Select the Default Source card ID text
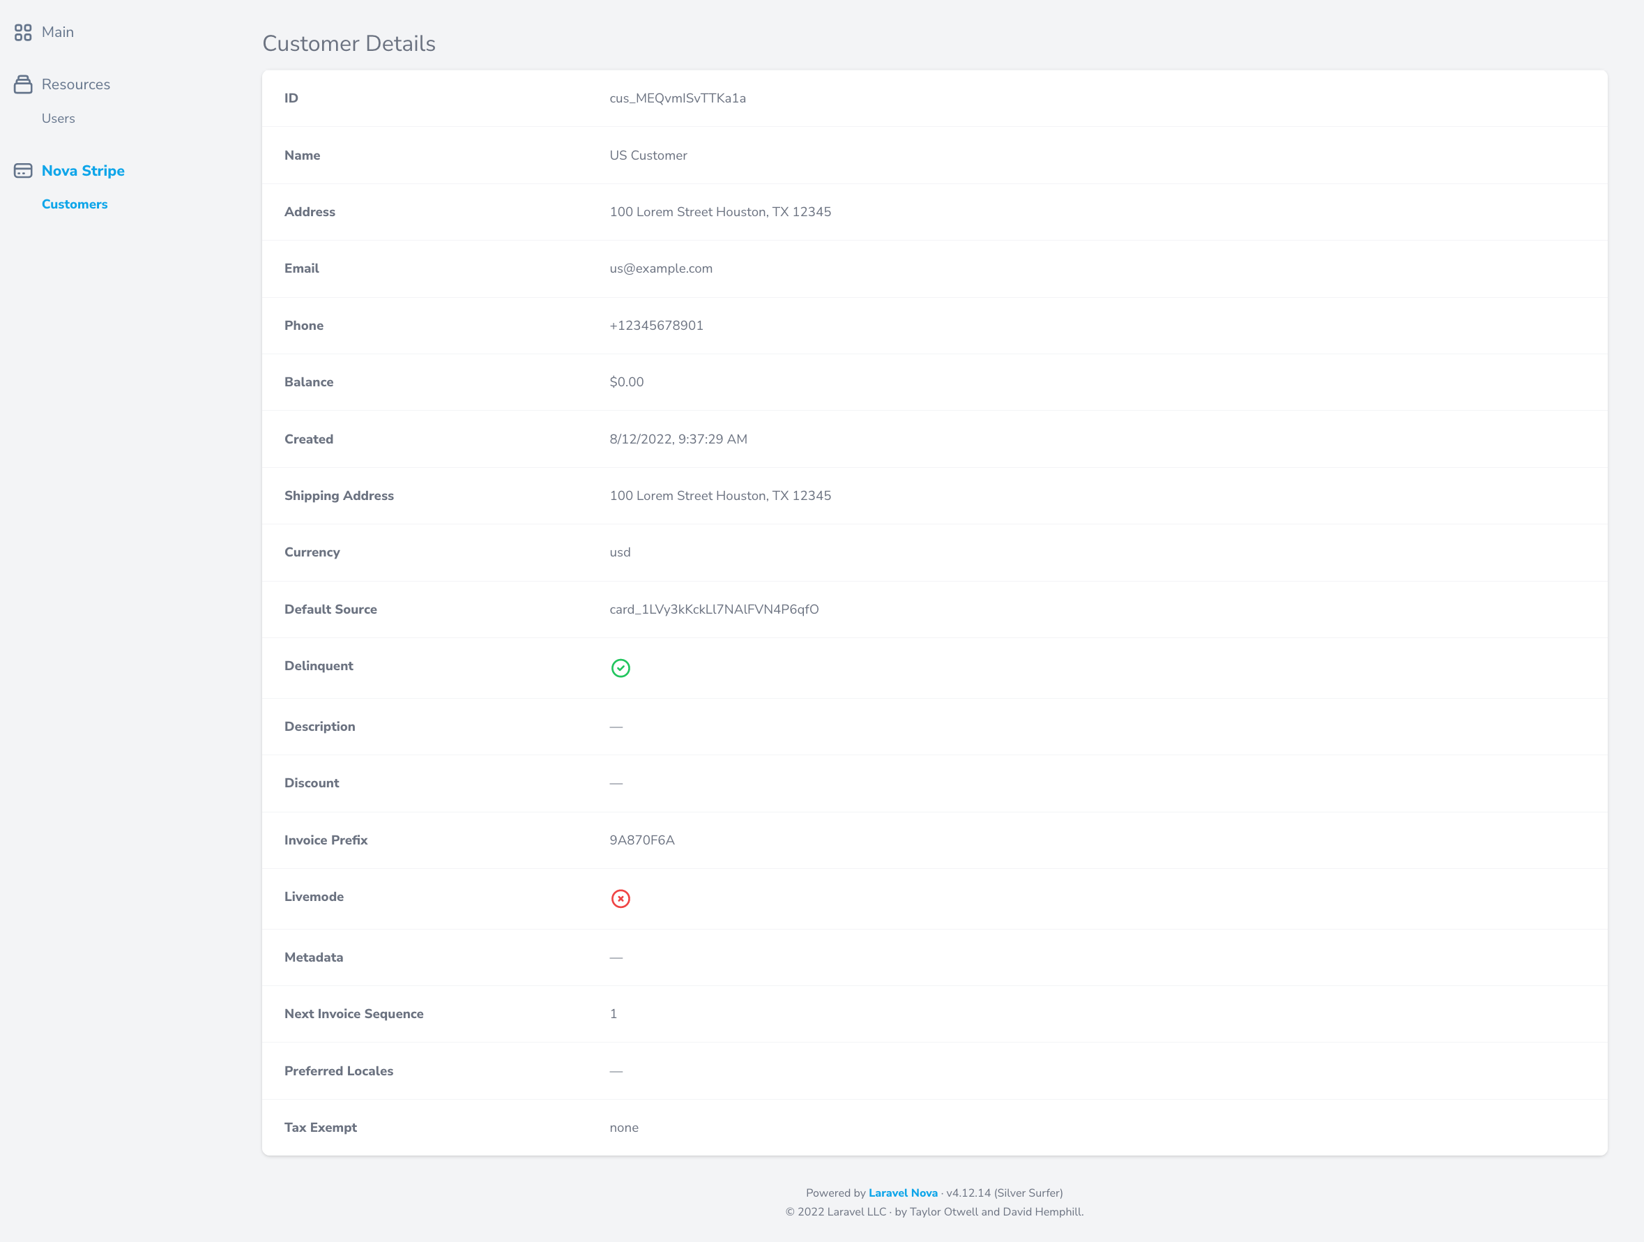 (713, 609)
